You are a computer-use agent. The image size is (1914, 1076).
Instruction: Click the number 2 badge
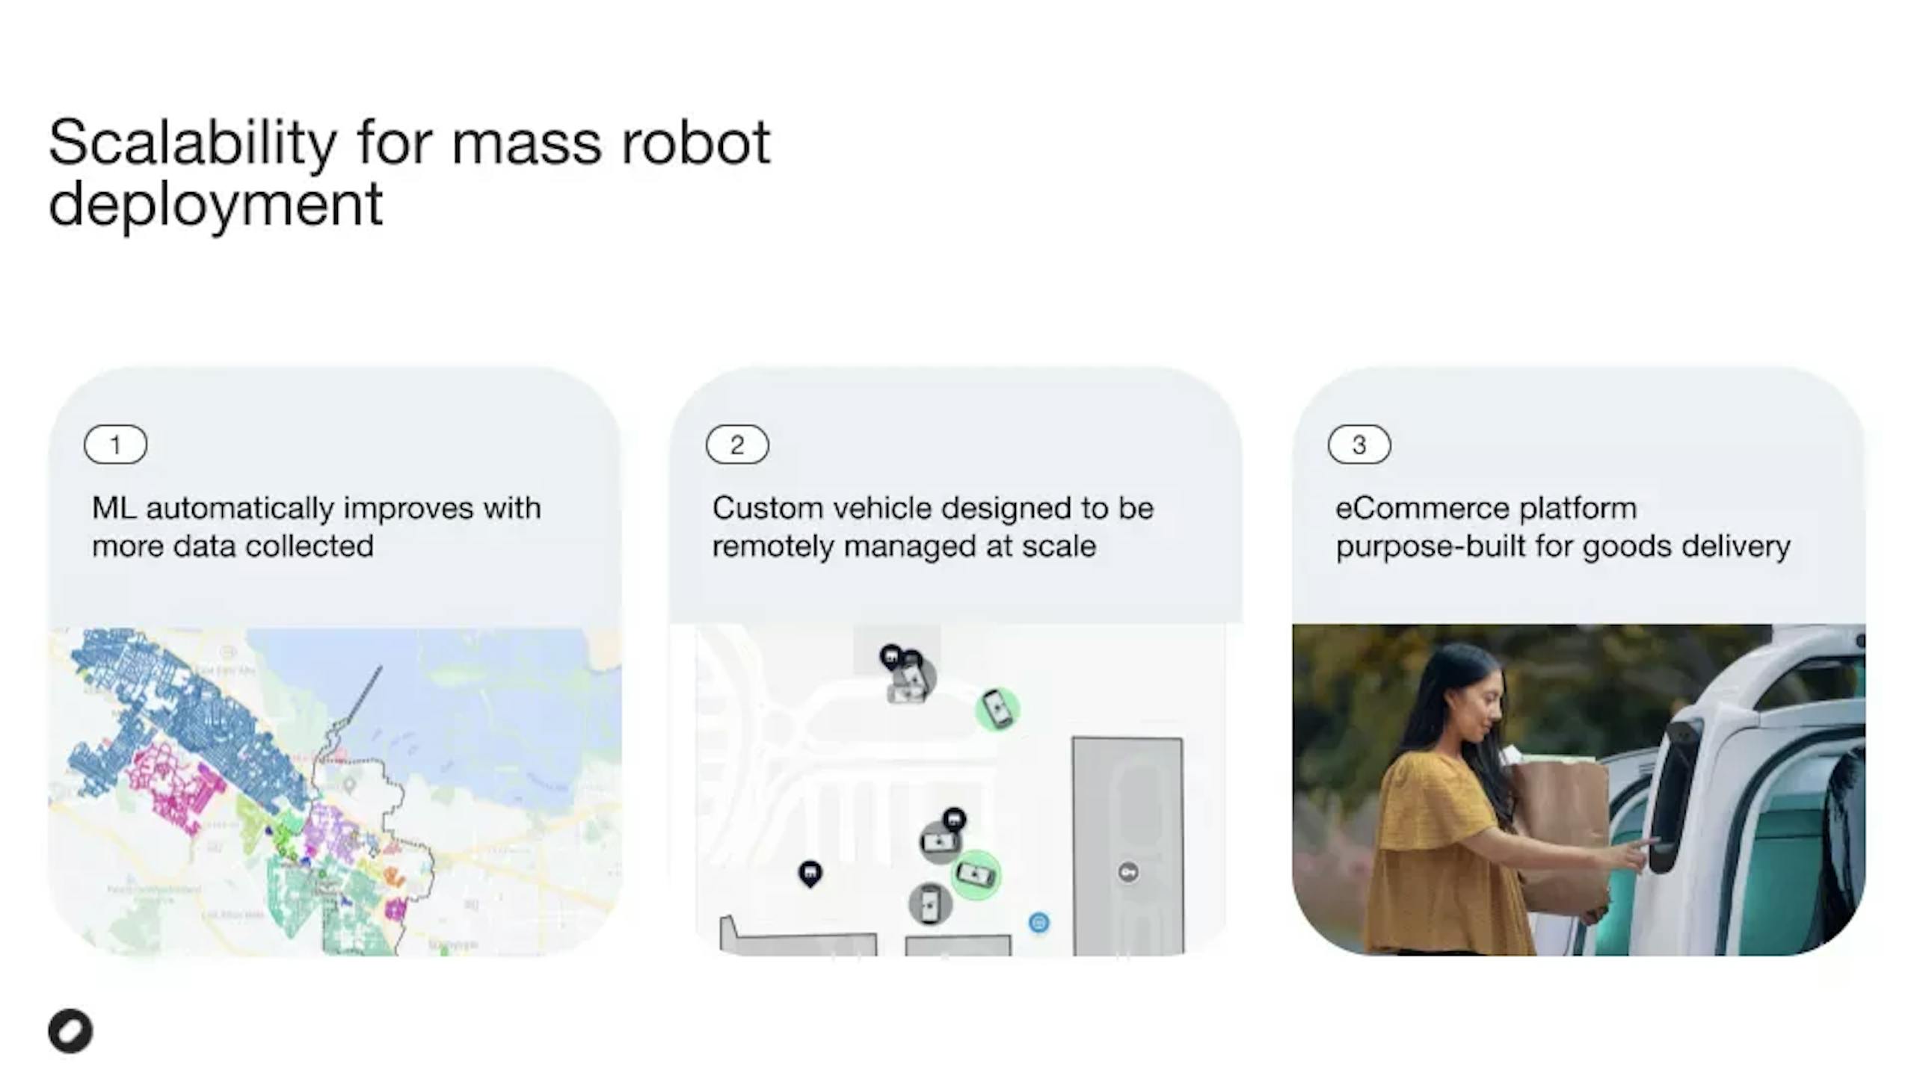click(737, 445)
